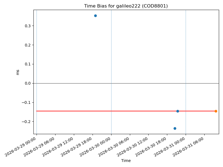Click the dashed vertical line at 2026-03-31 00:00
Viewport: 223px width, 167px height.
[x=186, y=56]
